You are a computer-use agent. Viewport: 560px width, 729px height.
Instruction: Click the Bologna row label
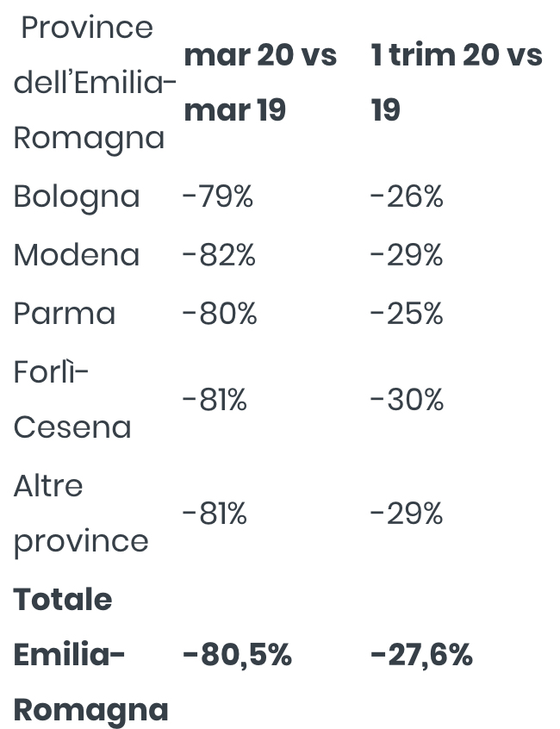click(77, 197)
